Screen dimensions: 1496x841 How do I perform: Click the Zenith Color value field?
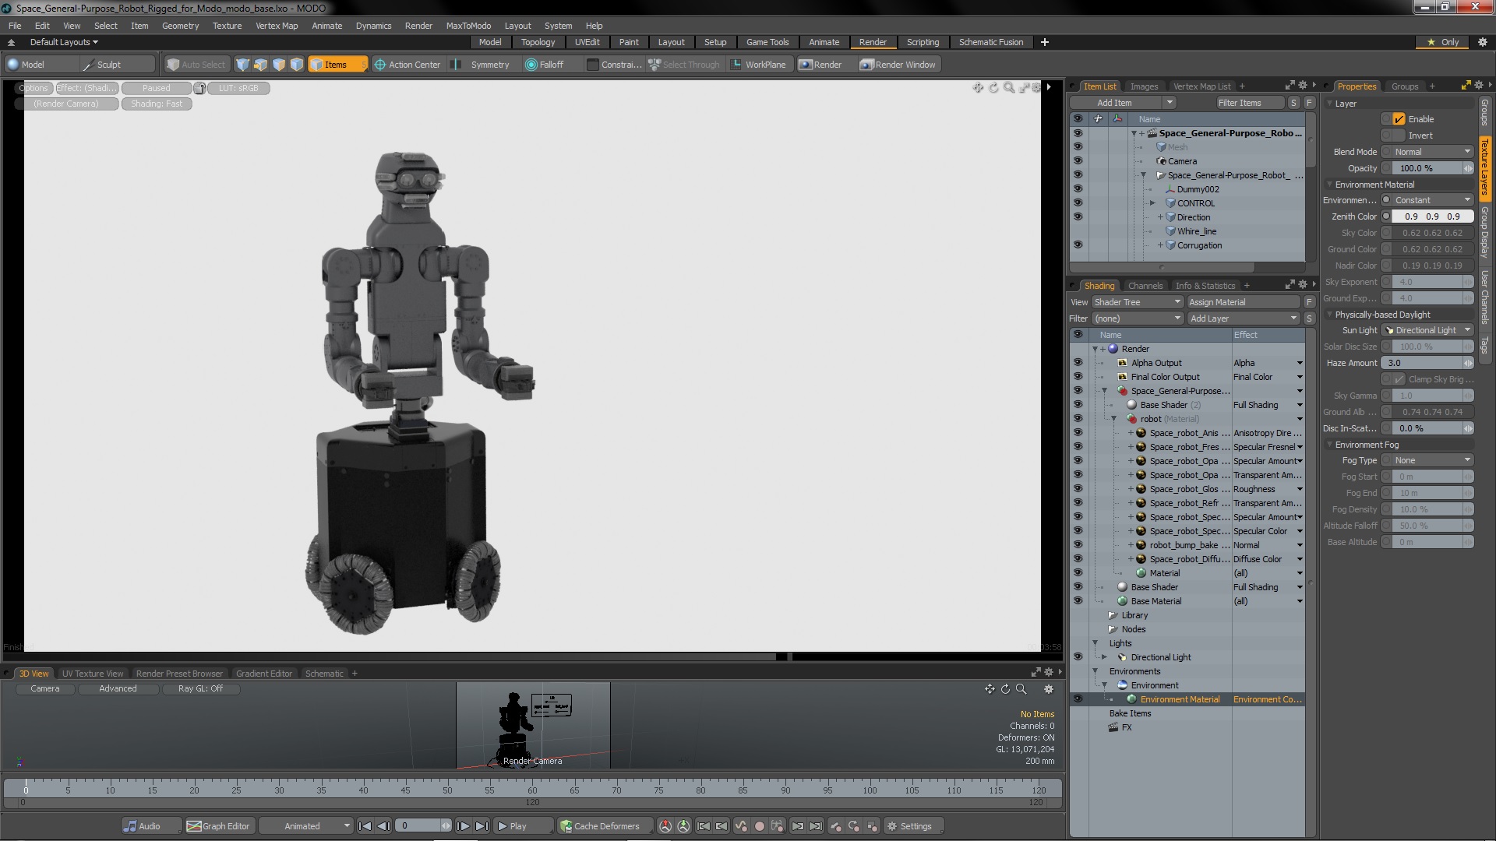point(1432,216)
